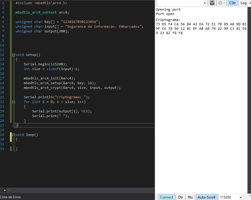This screenshot has height=200, width=251.
Task: Toggle the Log button
Action: [x=243, y=3]
